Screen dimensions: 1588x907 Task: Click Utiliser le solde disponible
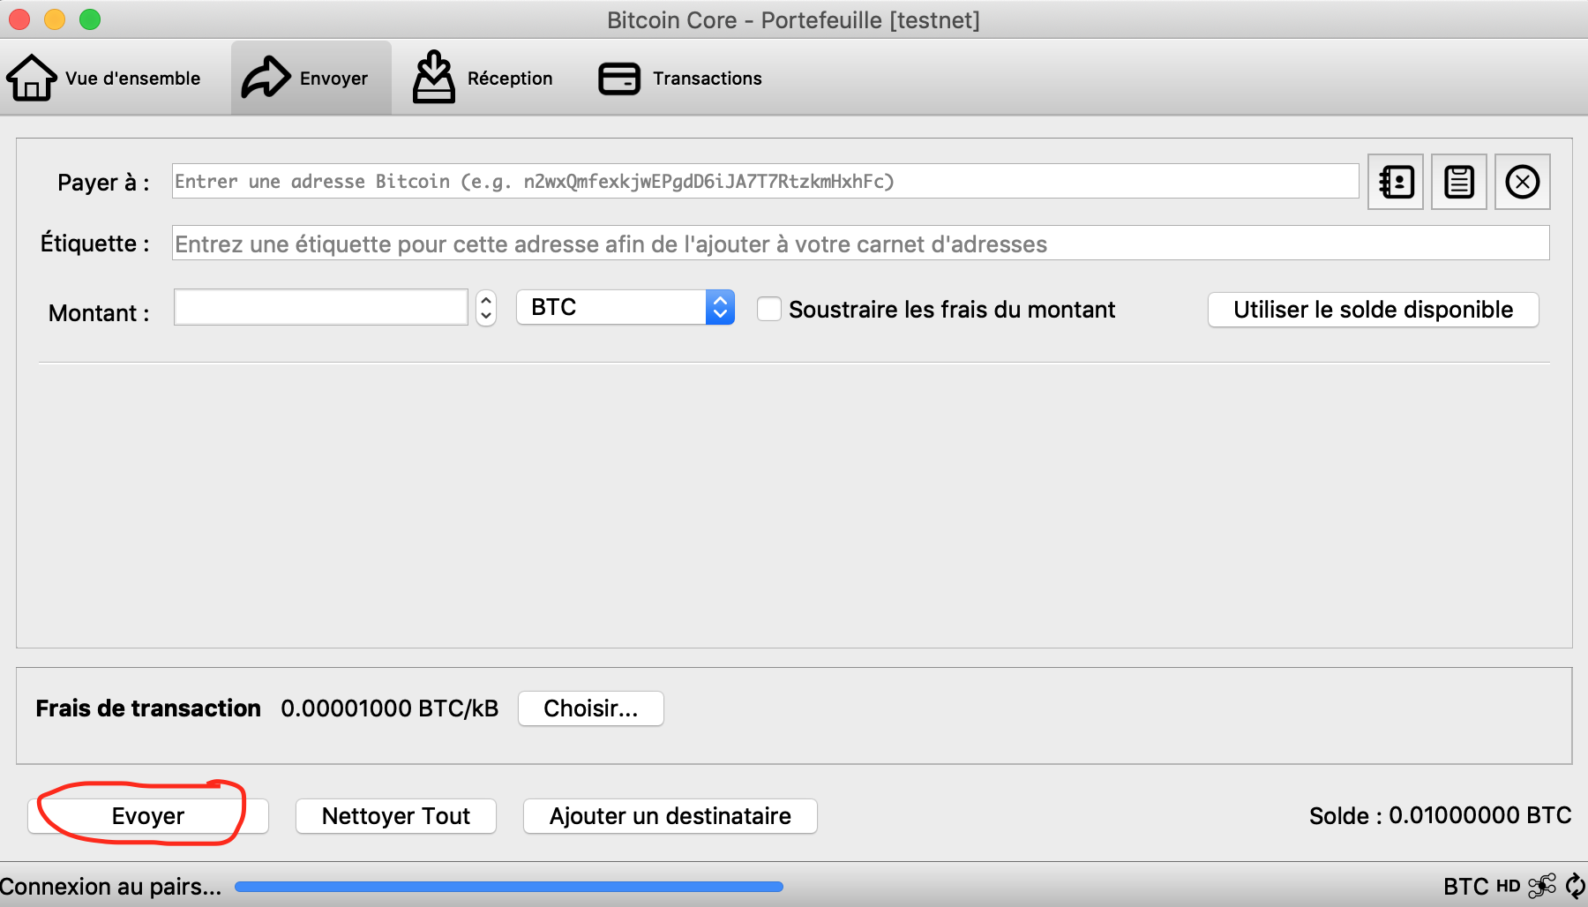click(x=1373, y=310)
